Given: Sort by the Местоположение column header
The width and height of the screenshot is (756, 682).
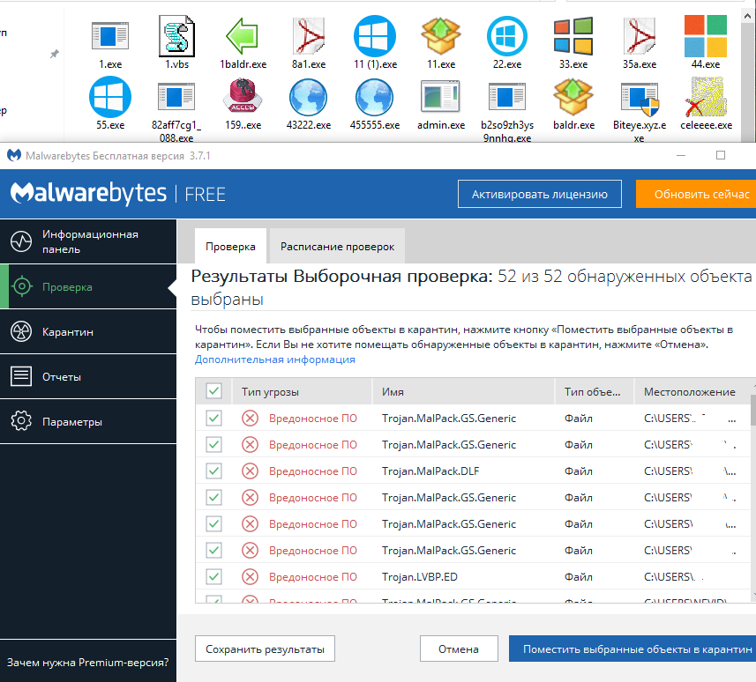Looking at the screenshot, I should point(692,391).
